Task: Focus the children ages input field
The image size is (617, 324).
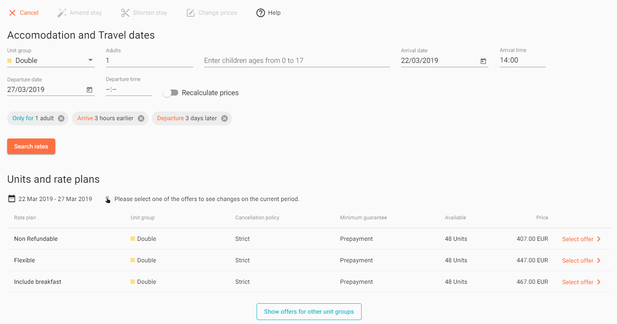Action: pyautogui.click(x=297, y=61)
